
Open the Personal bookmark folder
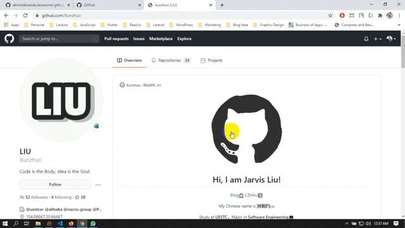(34, 25)
